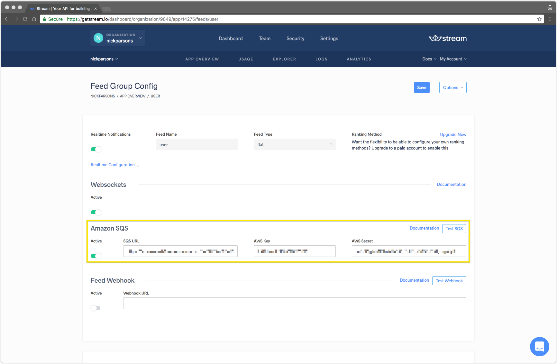Open the browser three-dot menu
This screenshot has width=557, height=364.
tap(550, 19)
